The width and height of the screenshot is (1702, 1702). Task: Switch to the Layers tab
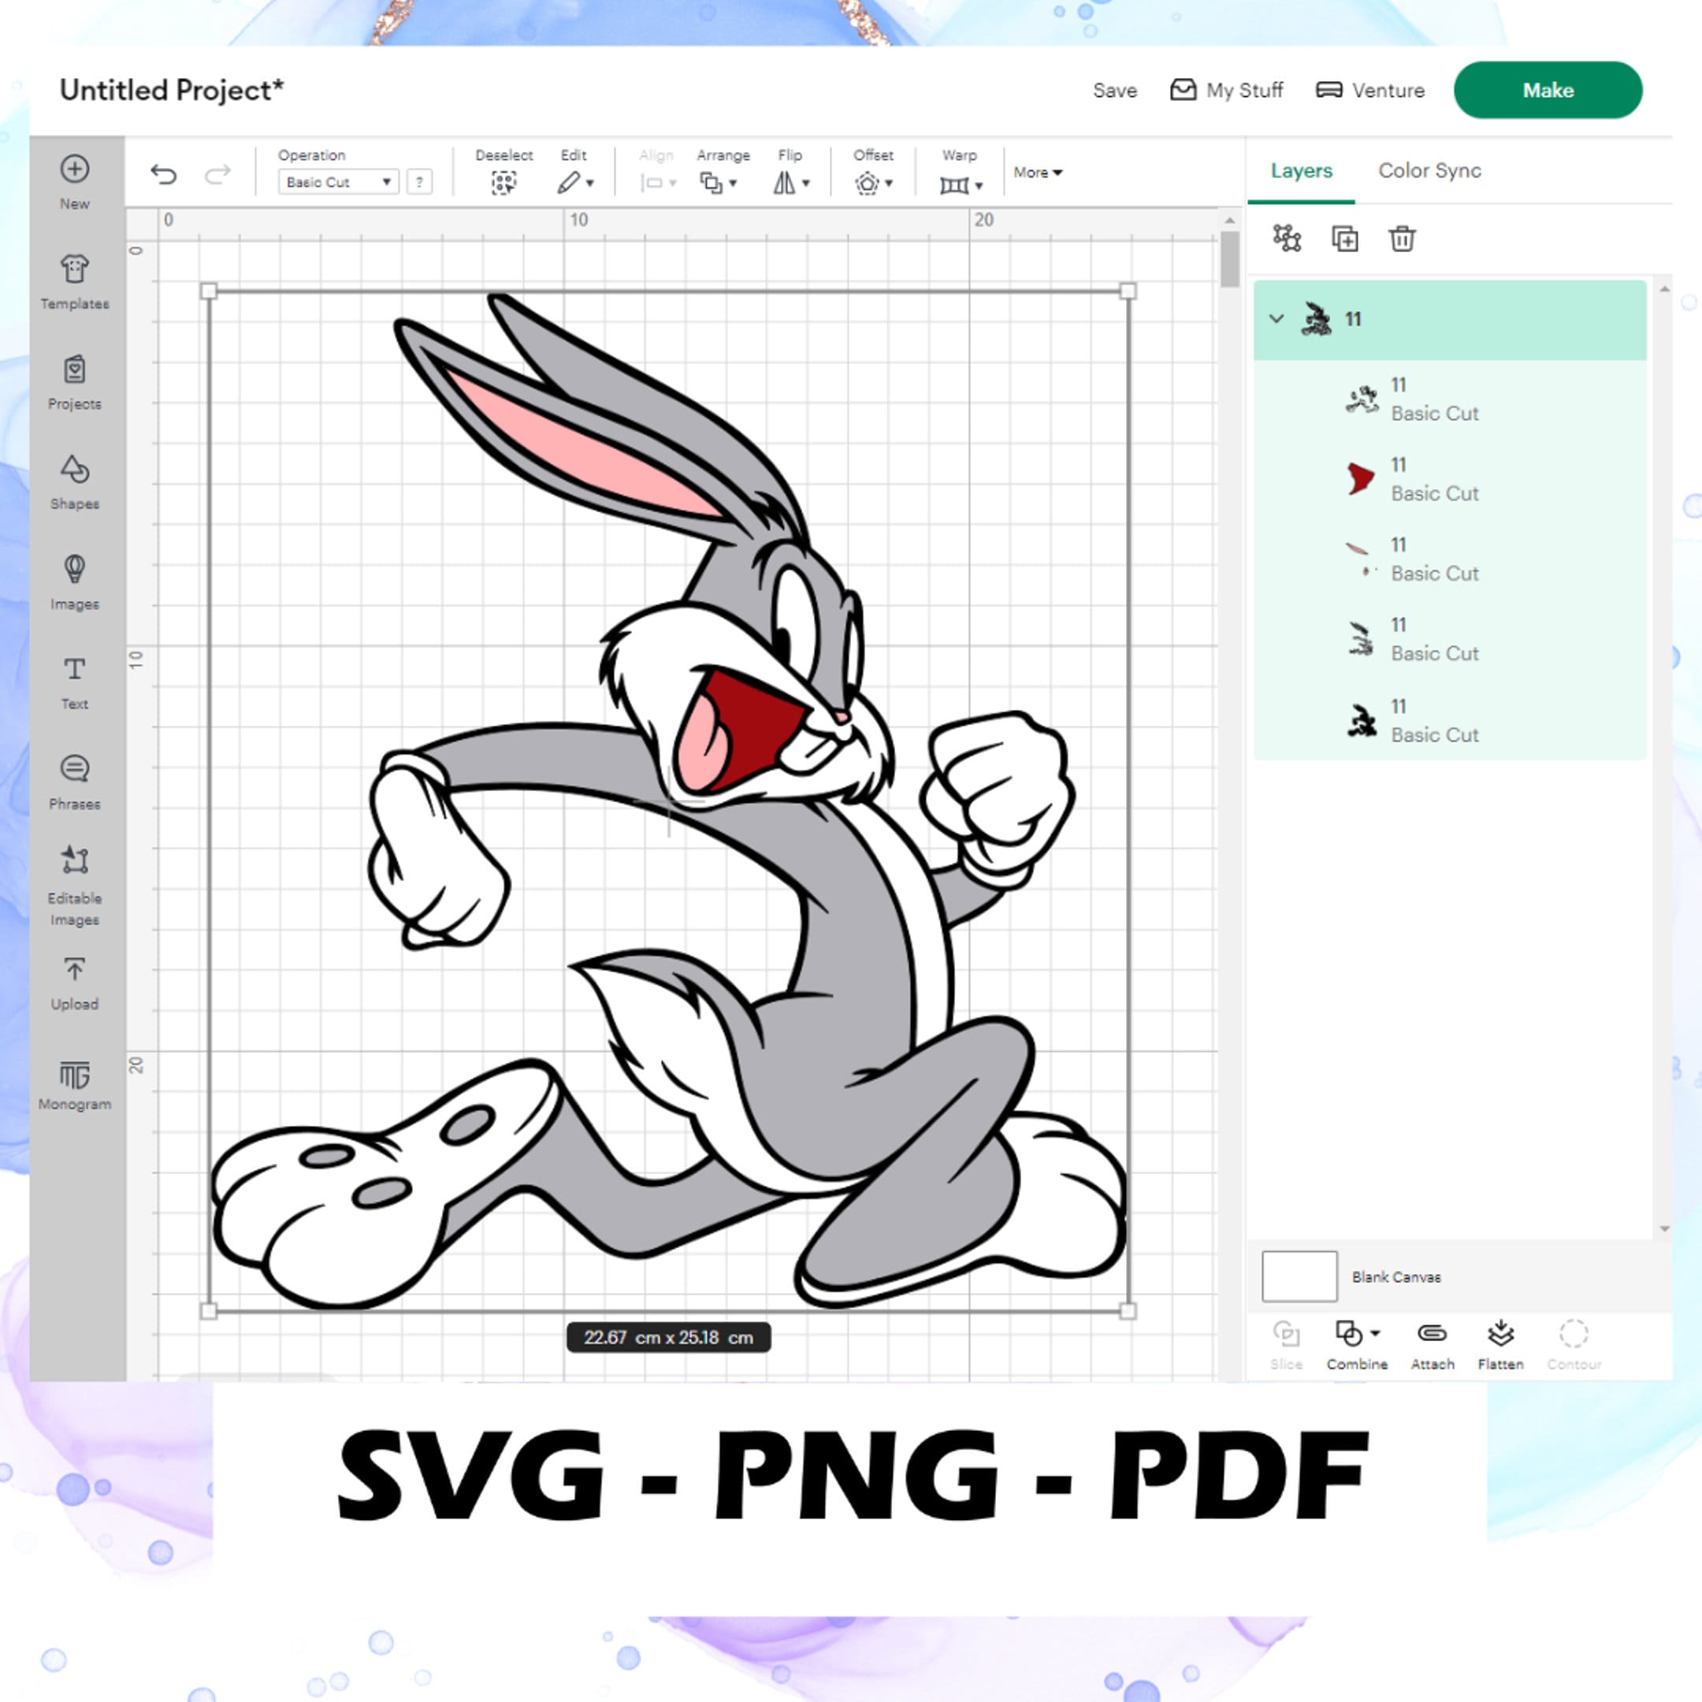tap(1301, 171)
